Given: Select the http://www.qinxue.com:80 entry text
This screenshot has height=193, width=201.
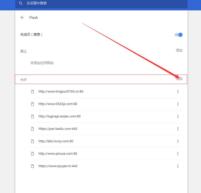Looking at the screenshot, I should click(x=58, y=154).
